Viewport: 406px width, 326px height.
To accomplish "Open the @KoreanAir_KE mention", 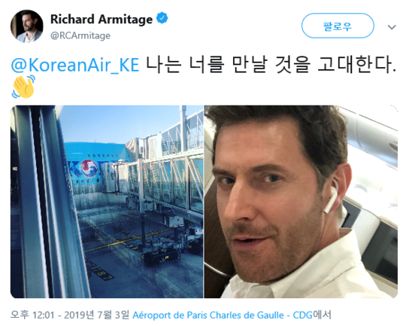I will pyautogui.click(x=75, y=65).
